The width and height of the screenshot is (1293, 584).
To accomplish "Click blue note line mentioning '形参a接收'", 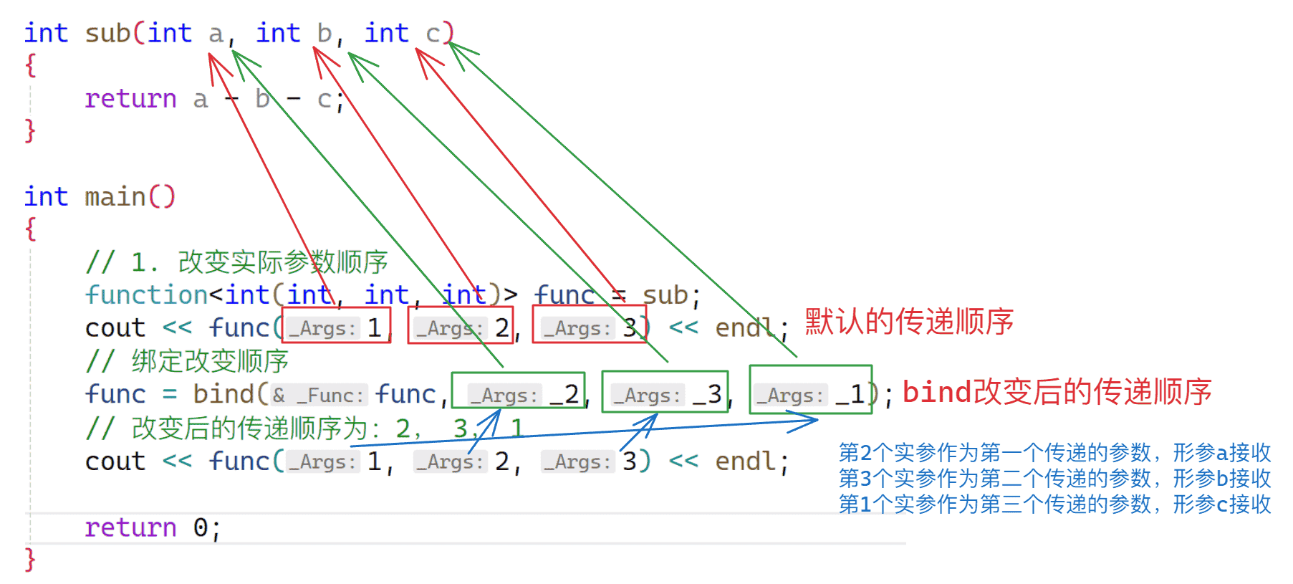I will coord(1054,453).
